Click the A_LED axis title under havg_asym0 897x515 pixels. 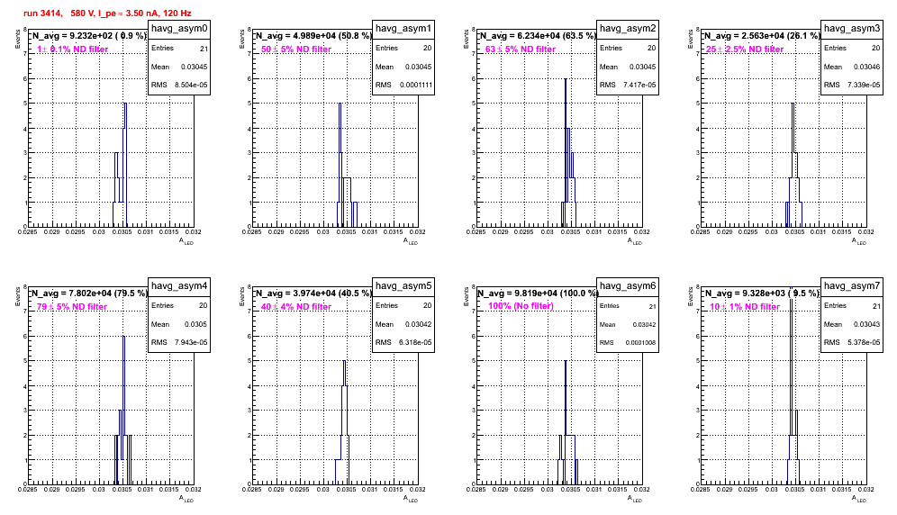click(186, 241)
